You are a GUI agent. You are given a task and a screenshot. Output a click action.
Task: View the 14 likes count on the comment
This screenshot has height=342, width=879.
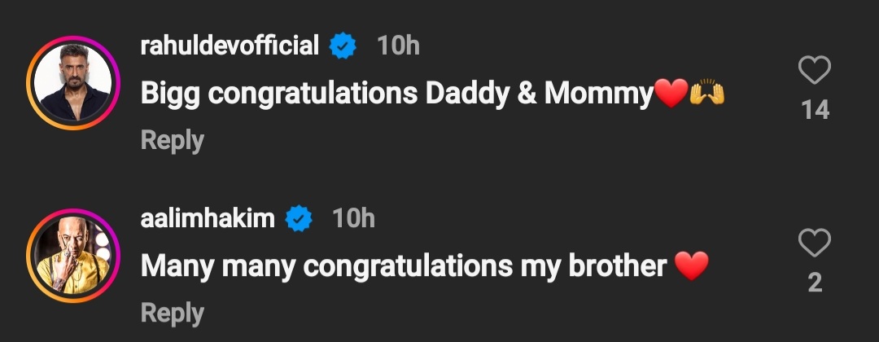[815, 111]
